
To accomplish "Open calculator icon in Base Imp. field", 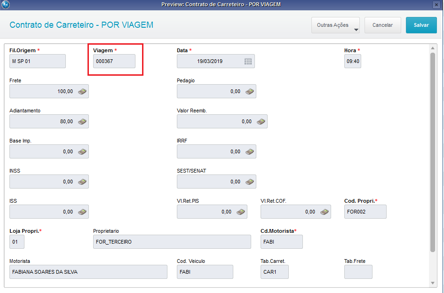I will click(82, 152).
